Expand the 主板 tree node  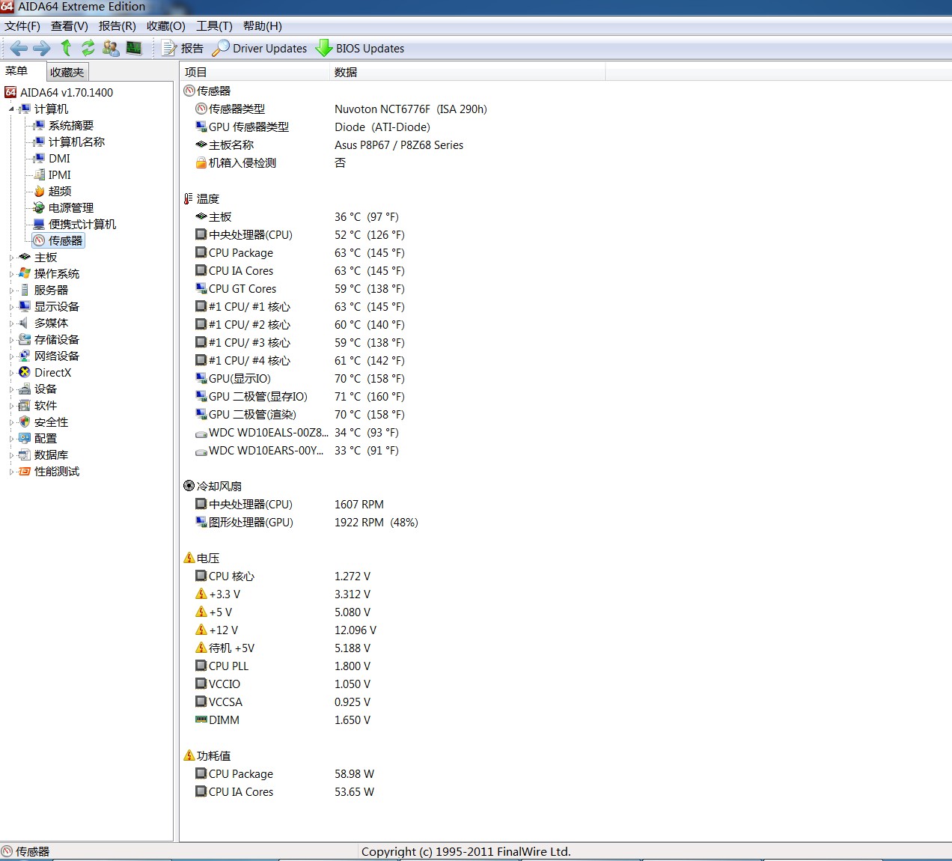[11, 258]
